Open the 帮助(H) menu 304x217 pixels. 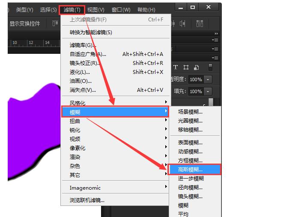click(146, 10)
